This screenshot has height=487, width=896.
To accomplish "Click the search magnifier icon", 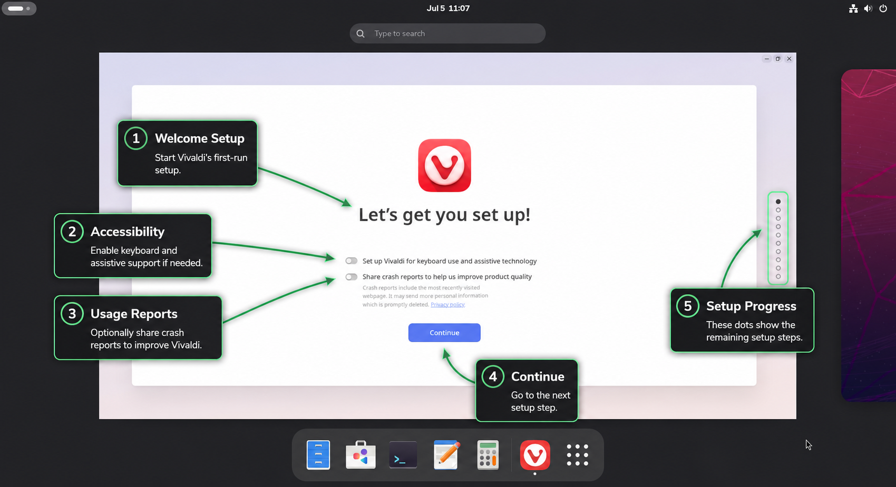I will 361,34.
